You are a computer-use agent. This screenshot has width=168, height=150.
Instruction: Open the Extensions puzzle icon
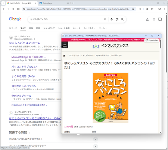(x=140, y=9)
